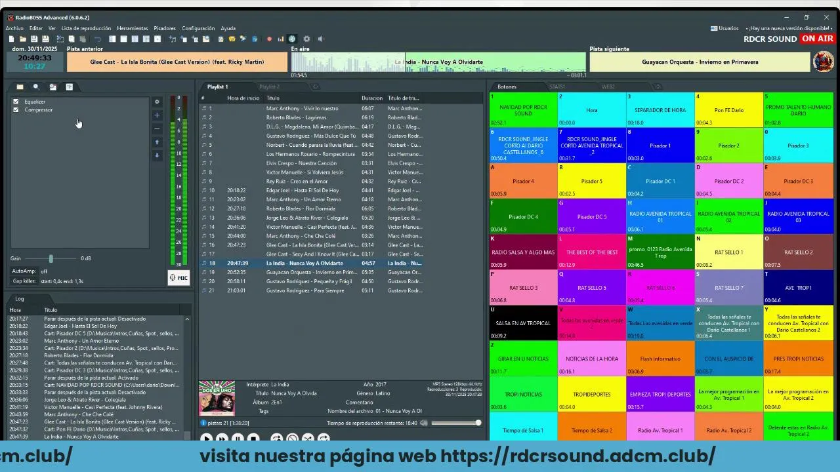
Task: Add a new effect with plus icon
Action: click(x=157, y=115)
